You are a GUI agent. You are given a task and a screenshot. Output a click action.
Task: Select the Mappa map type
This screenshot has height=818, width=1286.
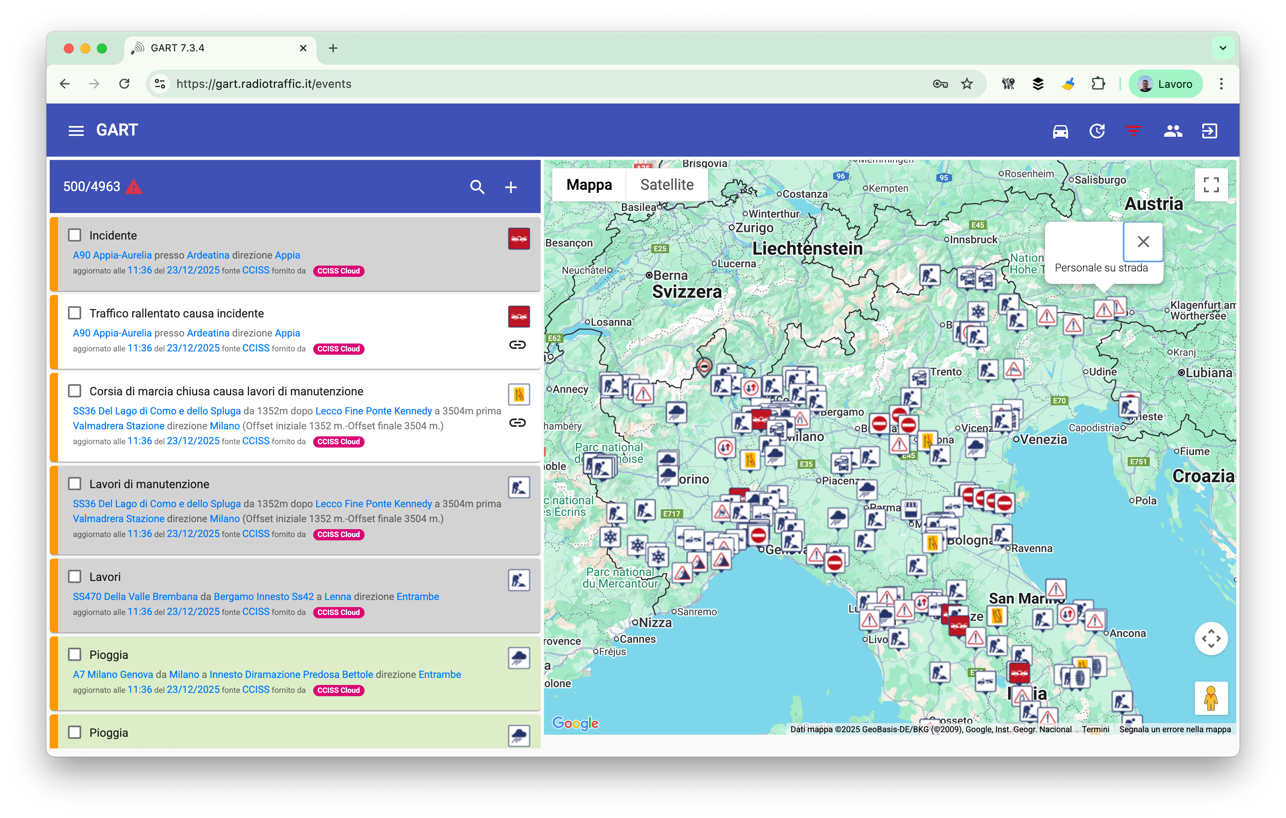click(x=589, y=185)
